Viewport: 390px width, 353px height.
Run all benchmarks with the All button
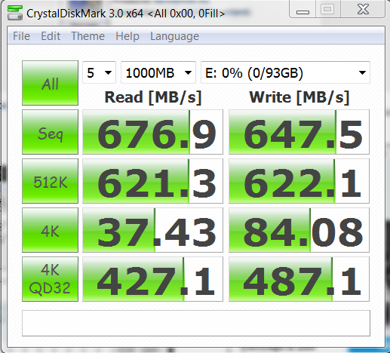coord(50,83)
